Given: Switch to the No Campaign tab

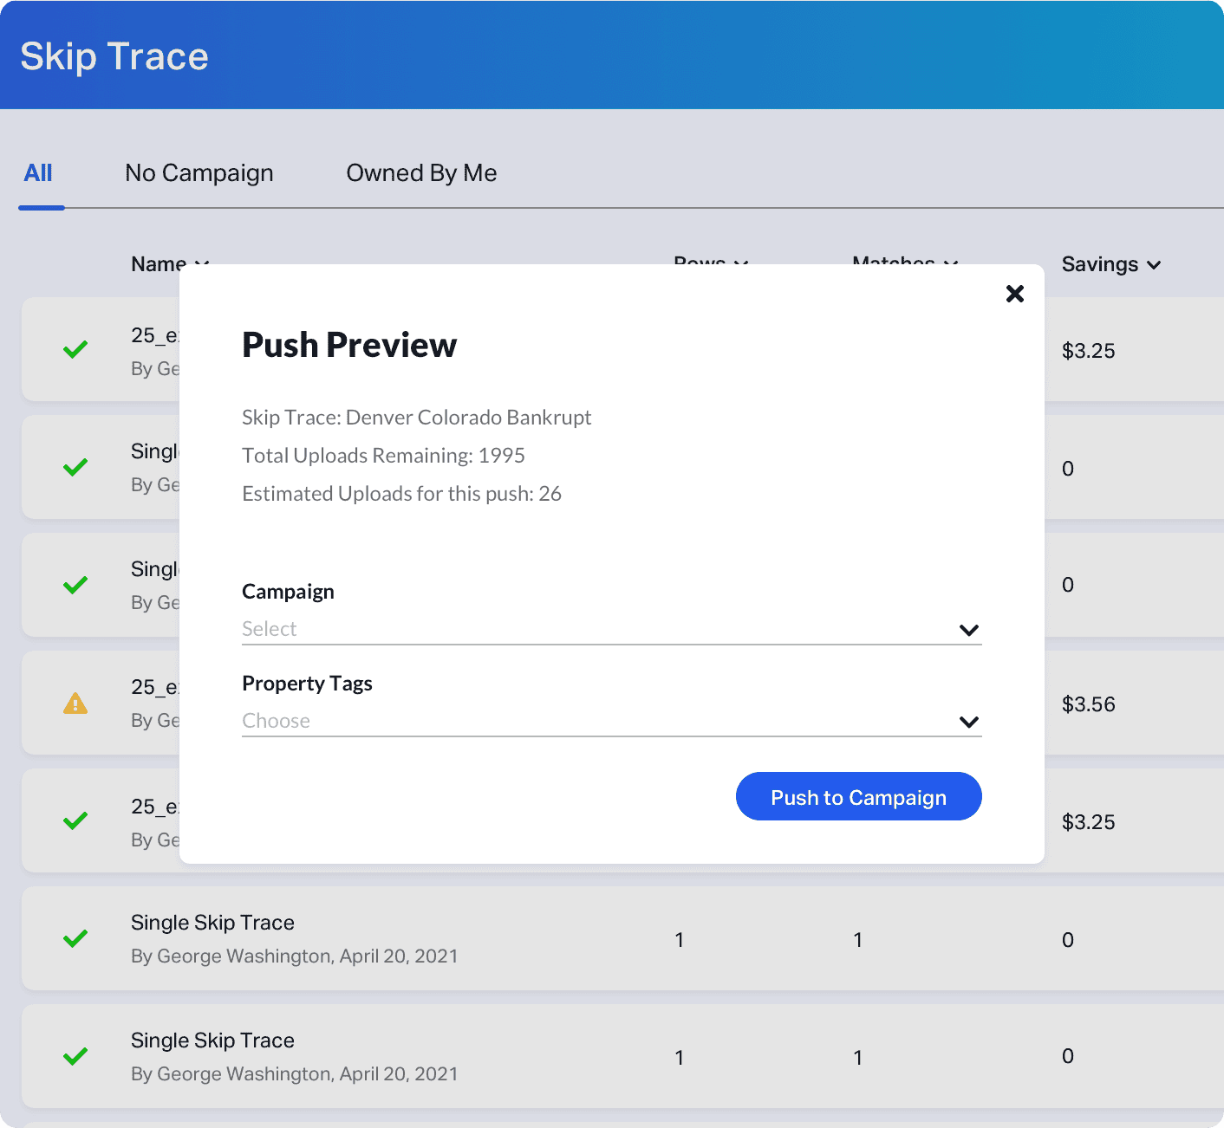Looking at the screenshot, I should 199,173.
